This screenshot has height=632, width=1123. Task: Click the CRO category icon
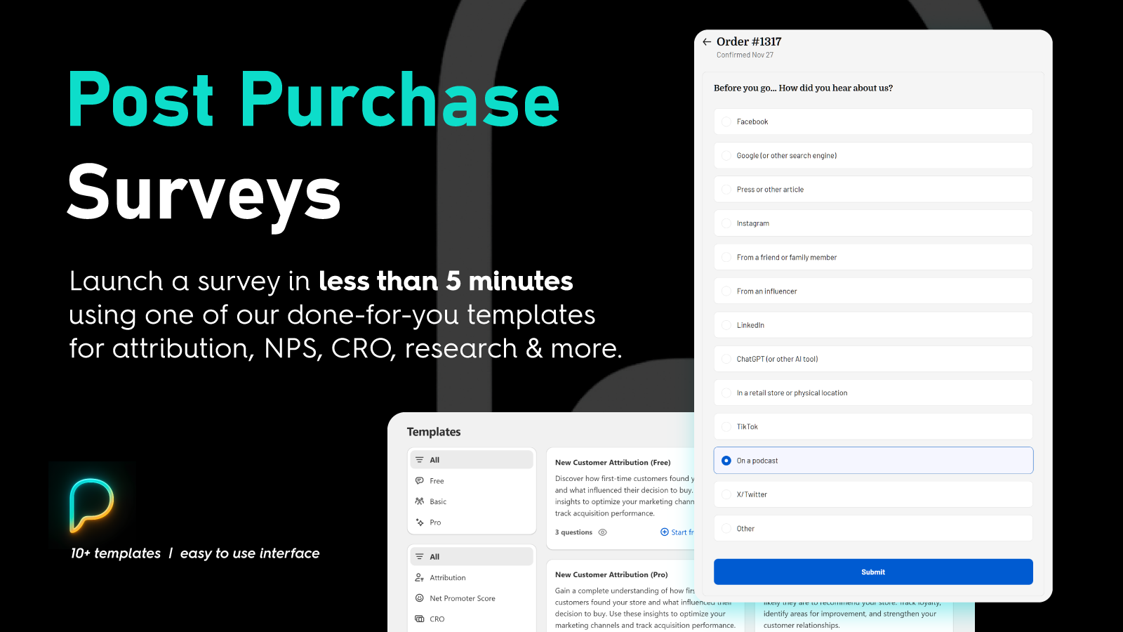point(420,619)
